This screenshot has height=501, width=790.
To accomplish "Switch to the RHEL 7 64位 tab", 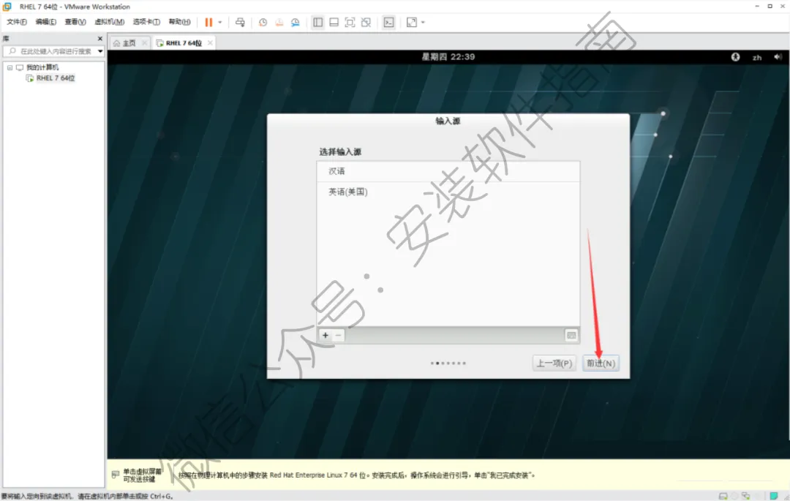I will coord(184,43).
